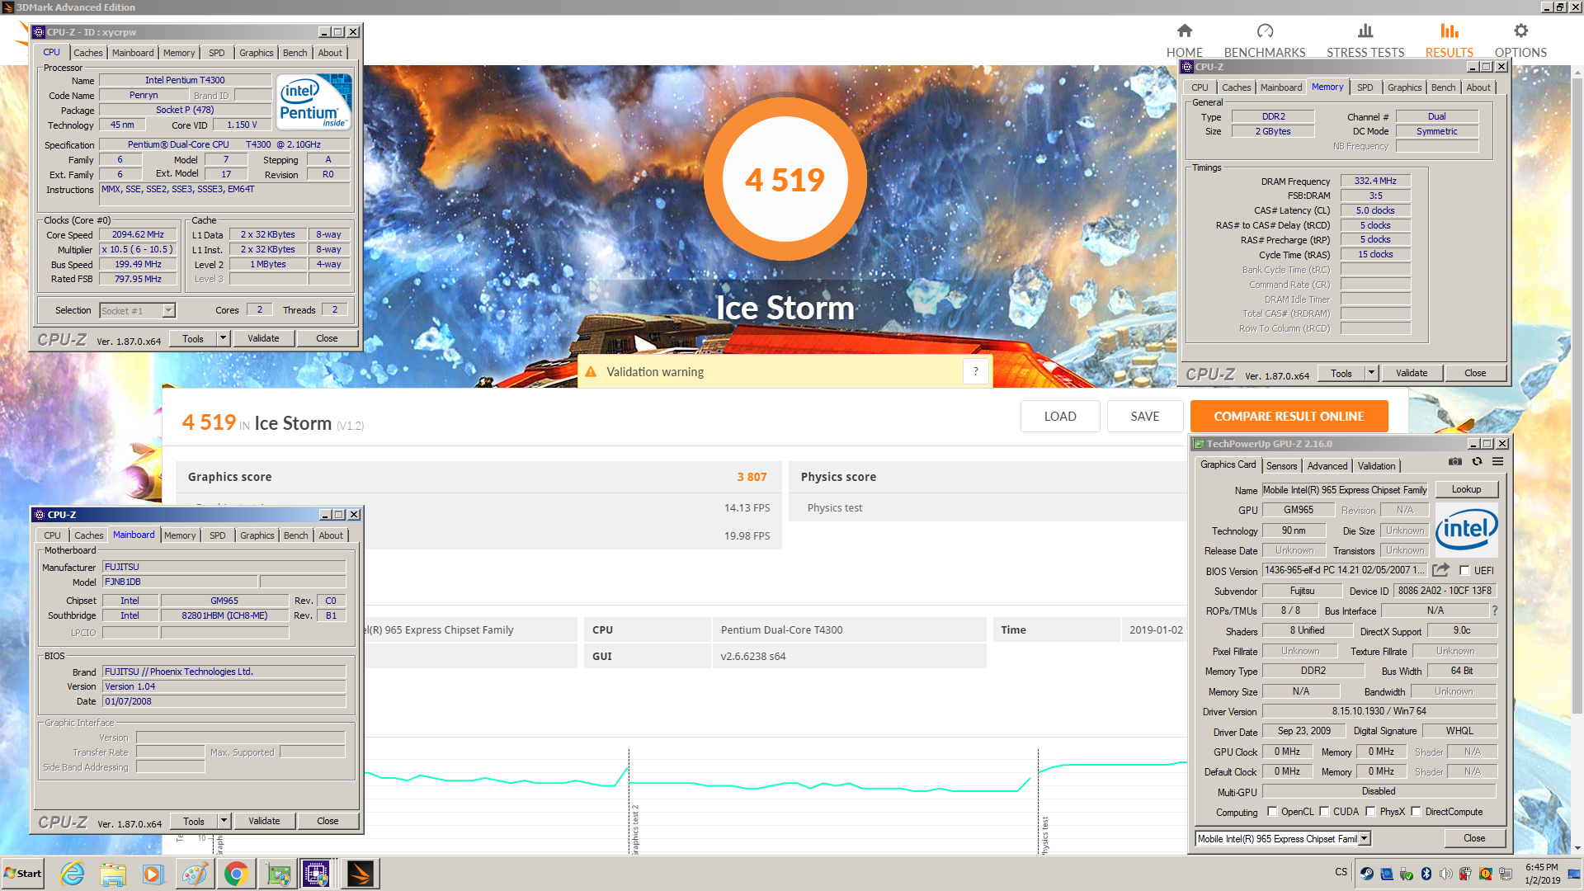Open Tools dropdown arrow in Mainboard CPU-Z window
This screenshot has height=891, width=1584.
[224, 821]
